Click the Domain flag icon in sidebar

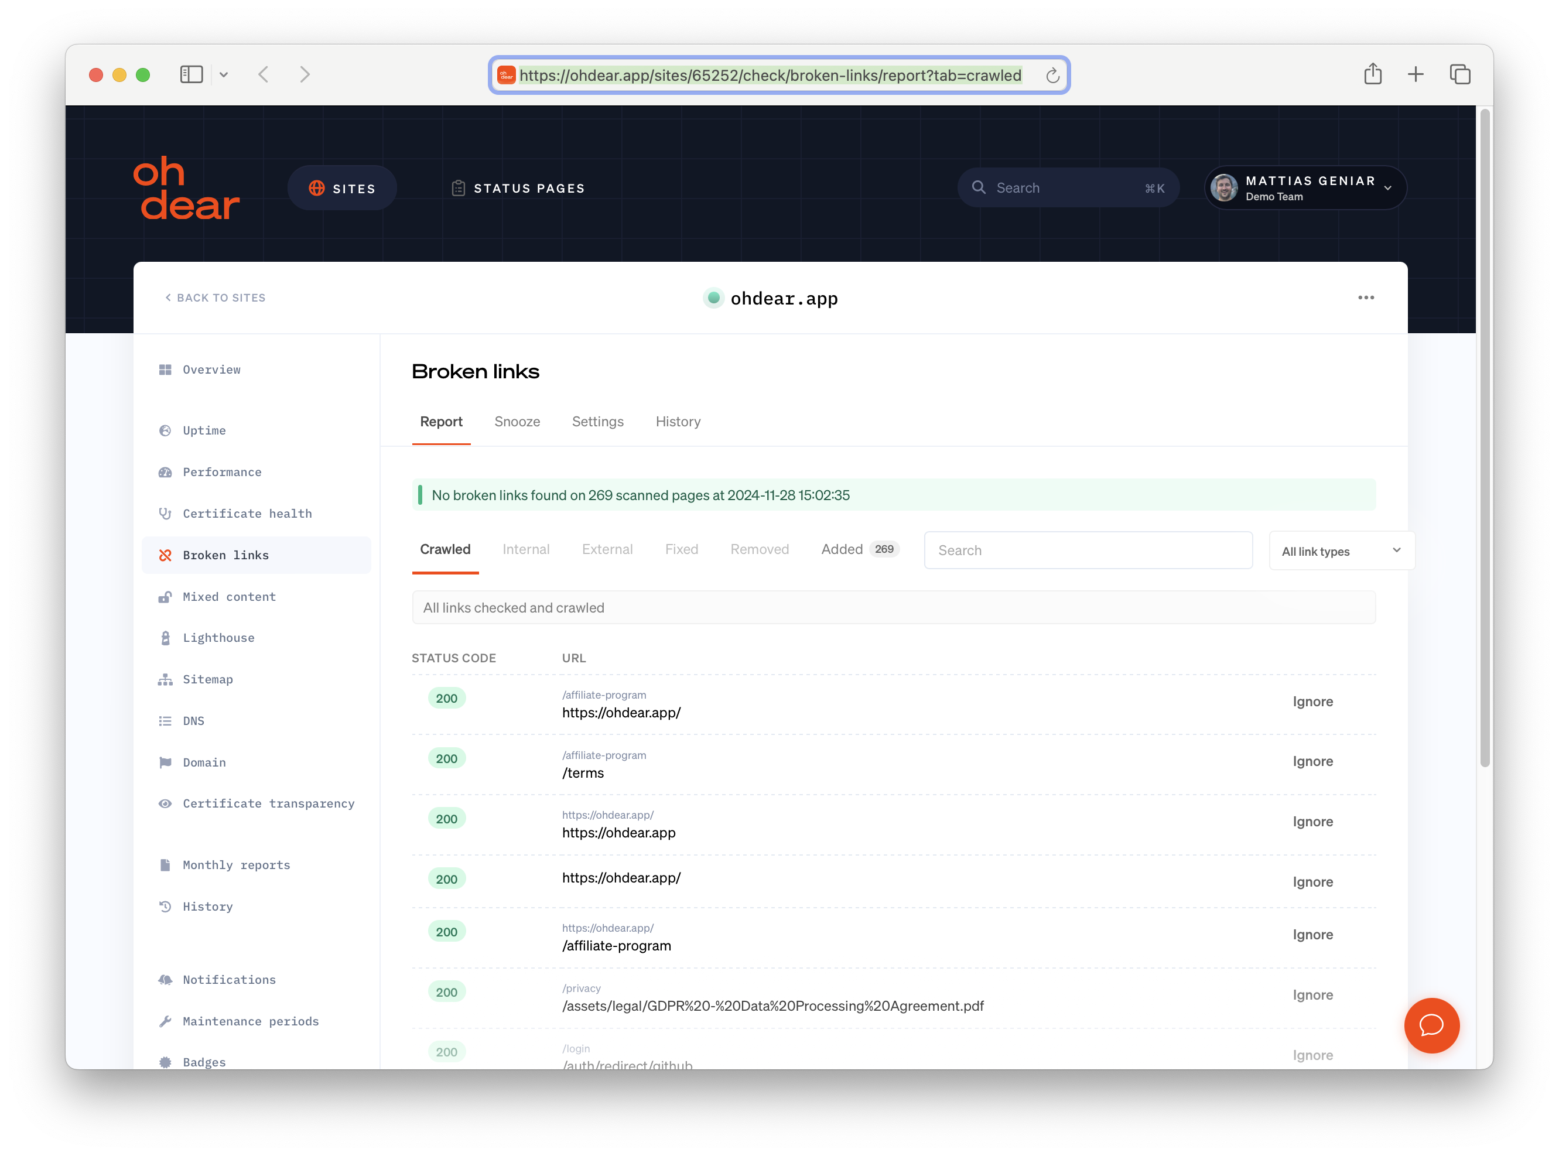(165, 762)
